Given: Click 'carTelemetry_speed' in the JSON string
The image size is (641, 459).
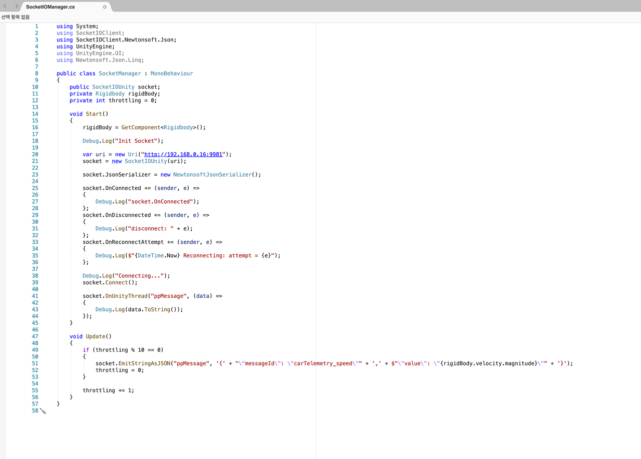Looking at the screenshot, I should click(324, 364).
